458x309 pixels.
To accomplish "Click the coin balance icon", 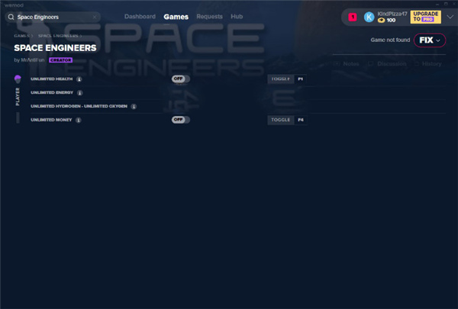I will [x=381, y=20].
